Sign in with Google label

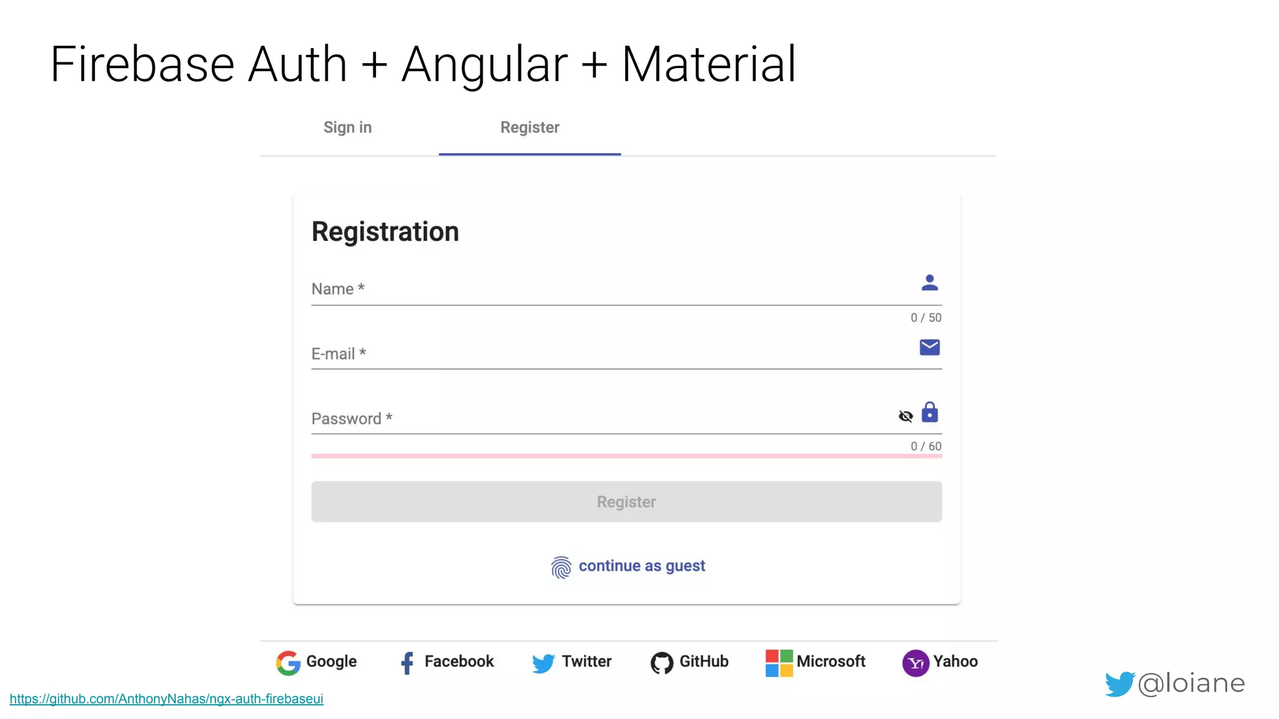tap(331, 662)
